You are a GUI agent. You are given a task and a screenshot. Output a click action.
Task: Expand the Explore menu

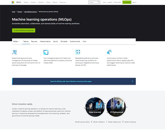[x=26, y=2]
